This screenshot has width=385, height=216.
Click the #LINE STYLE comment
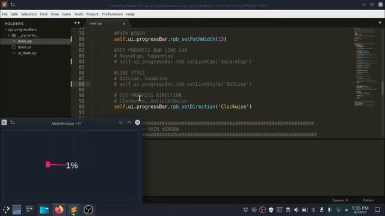129,73
